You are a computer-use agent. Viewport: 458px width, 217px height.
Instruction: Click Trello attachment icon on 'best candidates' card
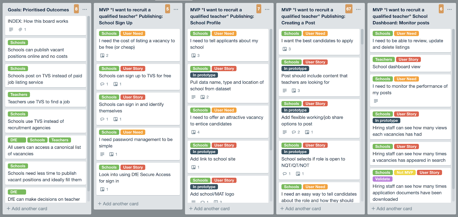point(285,49)
